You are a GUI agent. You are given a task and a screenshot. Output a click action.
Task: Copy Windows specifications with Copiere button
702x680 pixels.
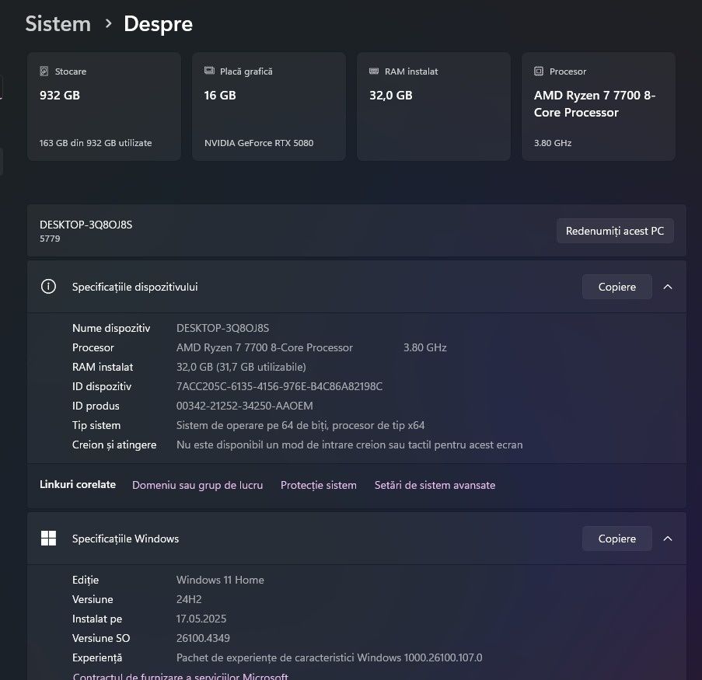click(617, 539)
